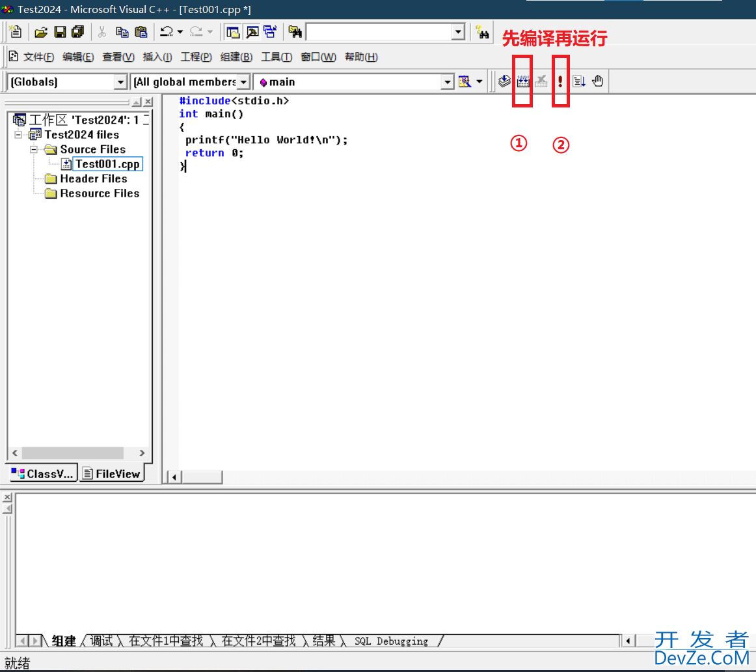This screenshot has width=756, height=672.
Task: Toggle the Workspace window icon
Action: pyautogui.click(x=233, y=33)
